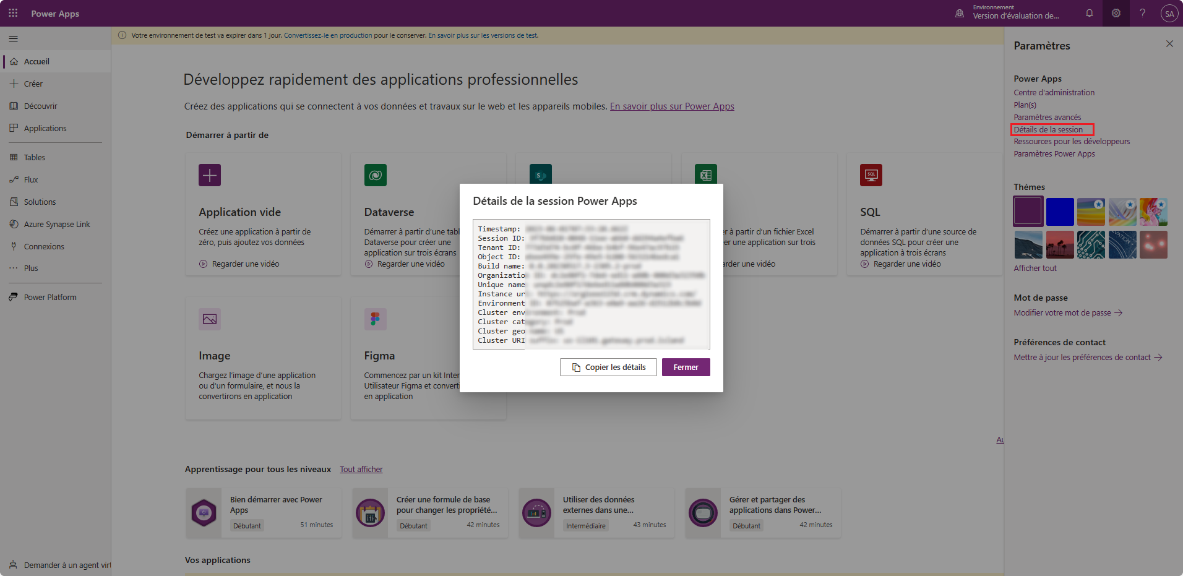Open Détails de la session link
The image size is (1183, 576).
coord(1048,129)
